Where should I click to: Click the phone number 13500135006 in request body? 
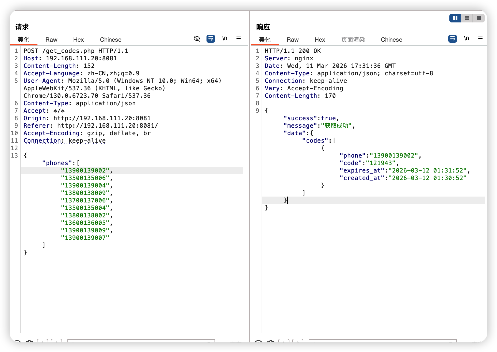click(x=85, y=178)
